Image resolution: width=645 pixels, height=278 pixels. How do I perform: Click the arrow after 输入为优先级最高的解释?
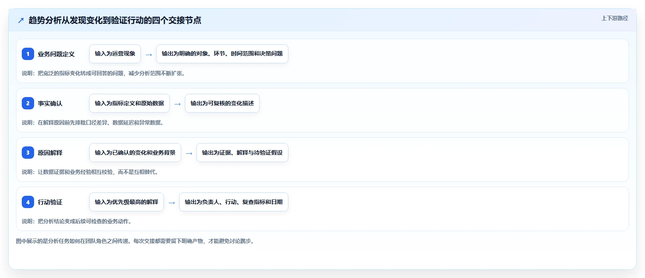[172, 202]
